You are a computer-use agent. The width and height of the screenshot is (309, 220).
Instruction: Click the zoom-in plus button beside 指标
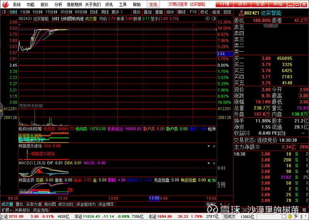(221, 204)
